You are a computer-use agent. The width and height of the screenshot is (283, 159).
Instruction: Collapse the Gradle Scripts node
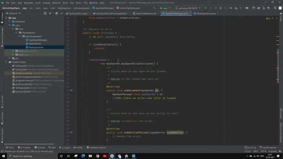[6, 62]
